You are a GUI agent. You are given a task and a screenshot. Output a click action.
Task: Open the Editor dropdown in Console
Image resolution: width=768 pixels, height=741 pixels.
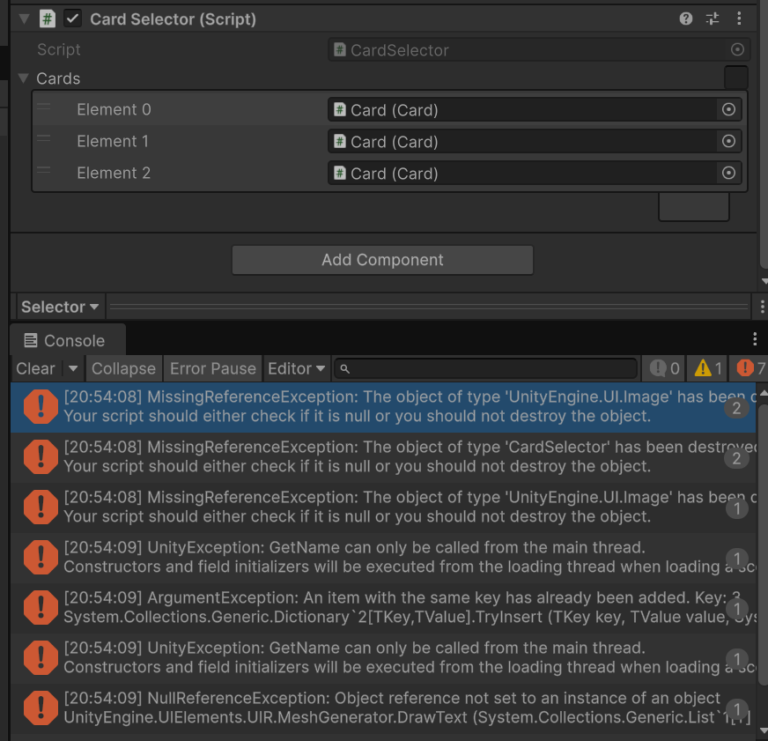pyautogui.click(x=297, y=368)
